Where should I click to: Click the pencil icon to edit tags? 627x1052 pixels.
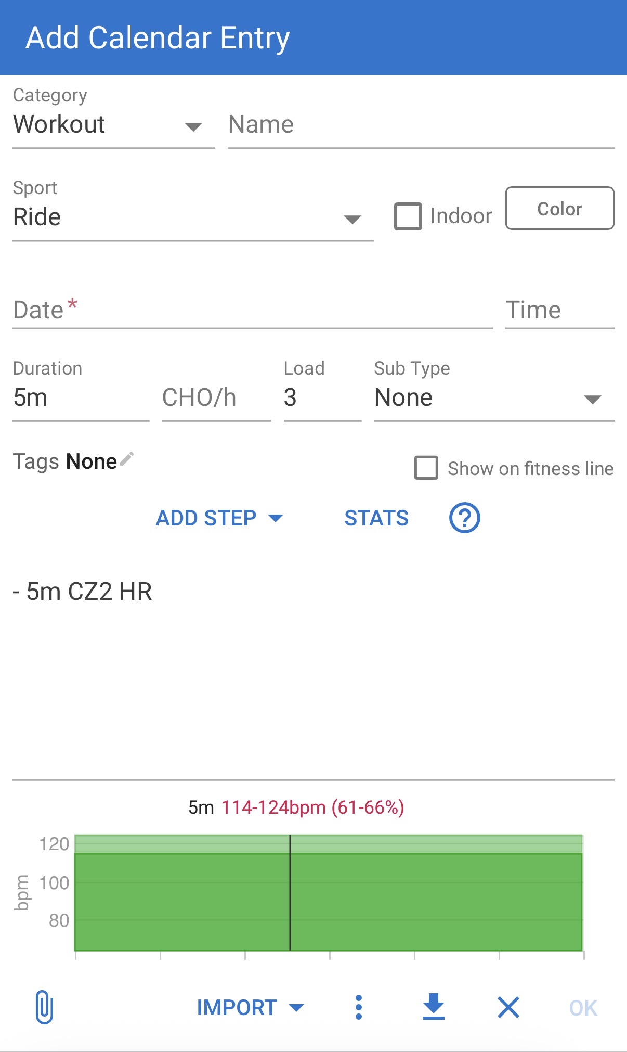127,459
